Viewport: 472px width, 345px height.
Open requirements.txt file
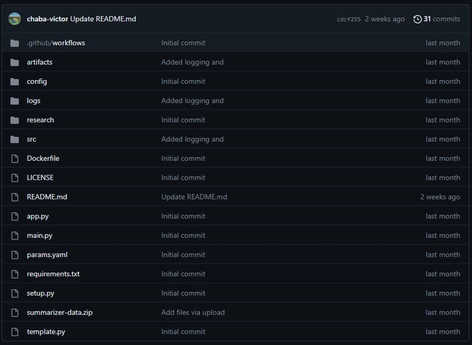tap(53, 274)
